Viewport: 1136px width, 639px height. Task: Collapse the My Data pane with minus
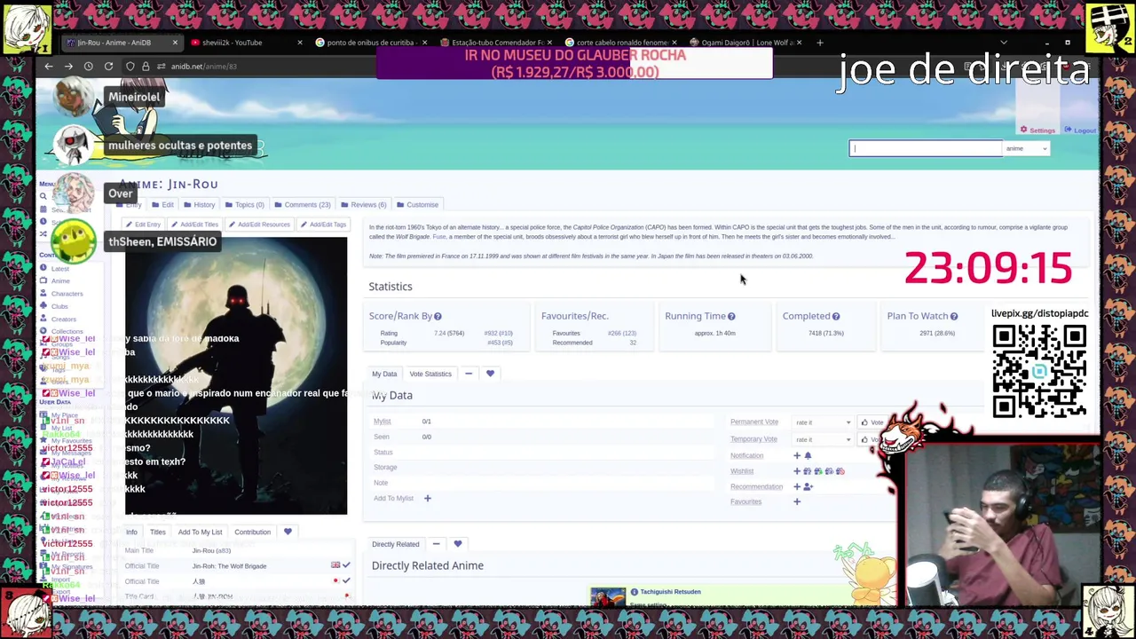(x=469, y=374)
